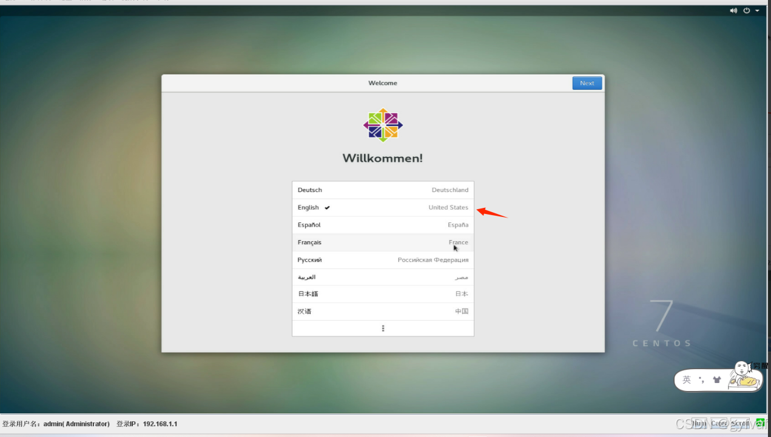The height and width of the screenshot is (437, 771).
Task: Choose the 汉语 language row
Action: point(383,312)
